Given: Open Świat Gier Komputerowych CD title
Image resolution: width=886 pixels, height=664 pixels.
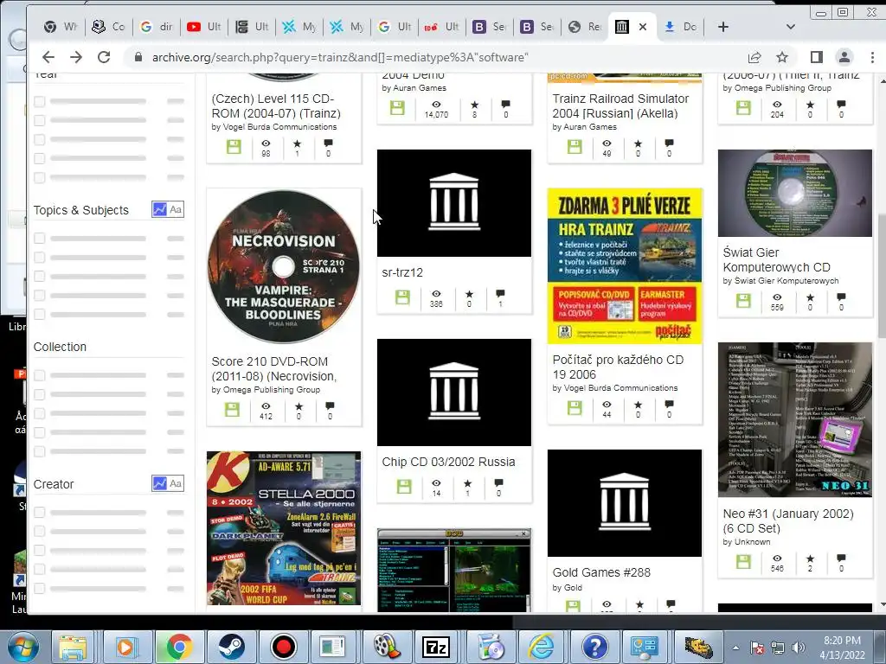Looking at the screenshot, I should pos(776,259).
